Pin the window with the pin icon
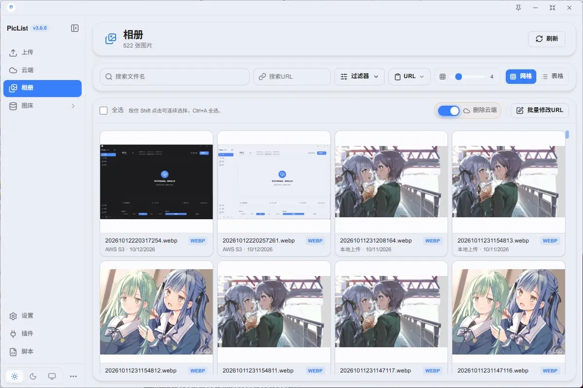Viewport: 583px width, 388px height. (518, 8)
